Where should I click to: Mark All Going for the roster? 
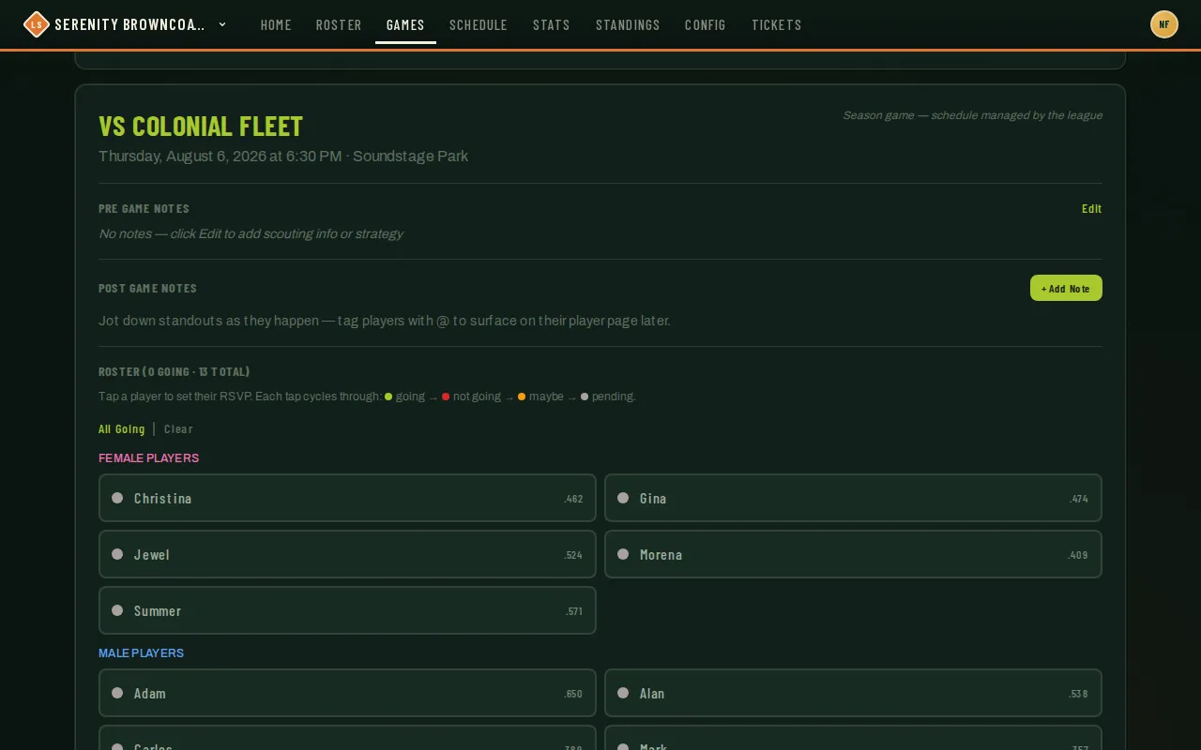pos(122,429)
